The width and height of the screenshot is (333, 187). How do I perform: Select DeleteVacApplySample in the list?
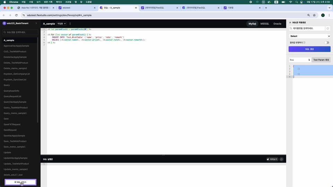pyautogui.click(x=15, y=57)
